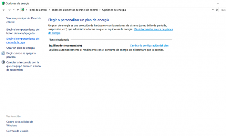The image size is (226, 137).
Task: Expand chevron after Panel de control breadcrumb
Action: click(x=49, y=10)
